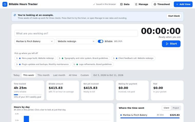Click the $85.00/h rate label
This screenshot has width=195, height=122.
click(x=118, y=41)
